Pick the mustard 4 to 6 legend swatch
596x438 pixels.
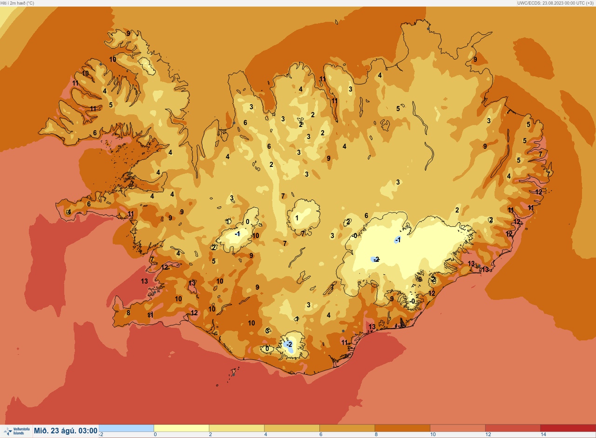click(291, 428)
